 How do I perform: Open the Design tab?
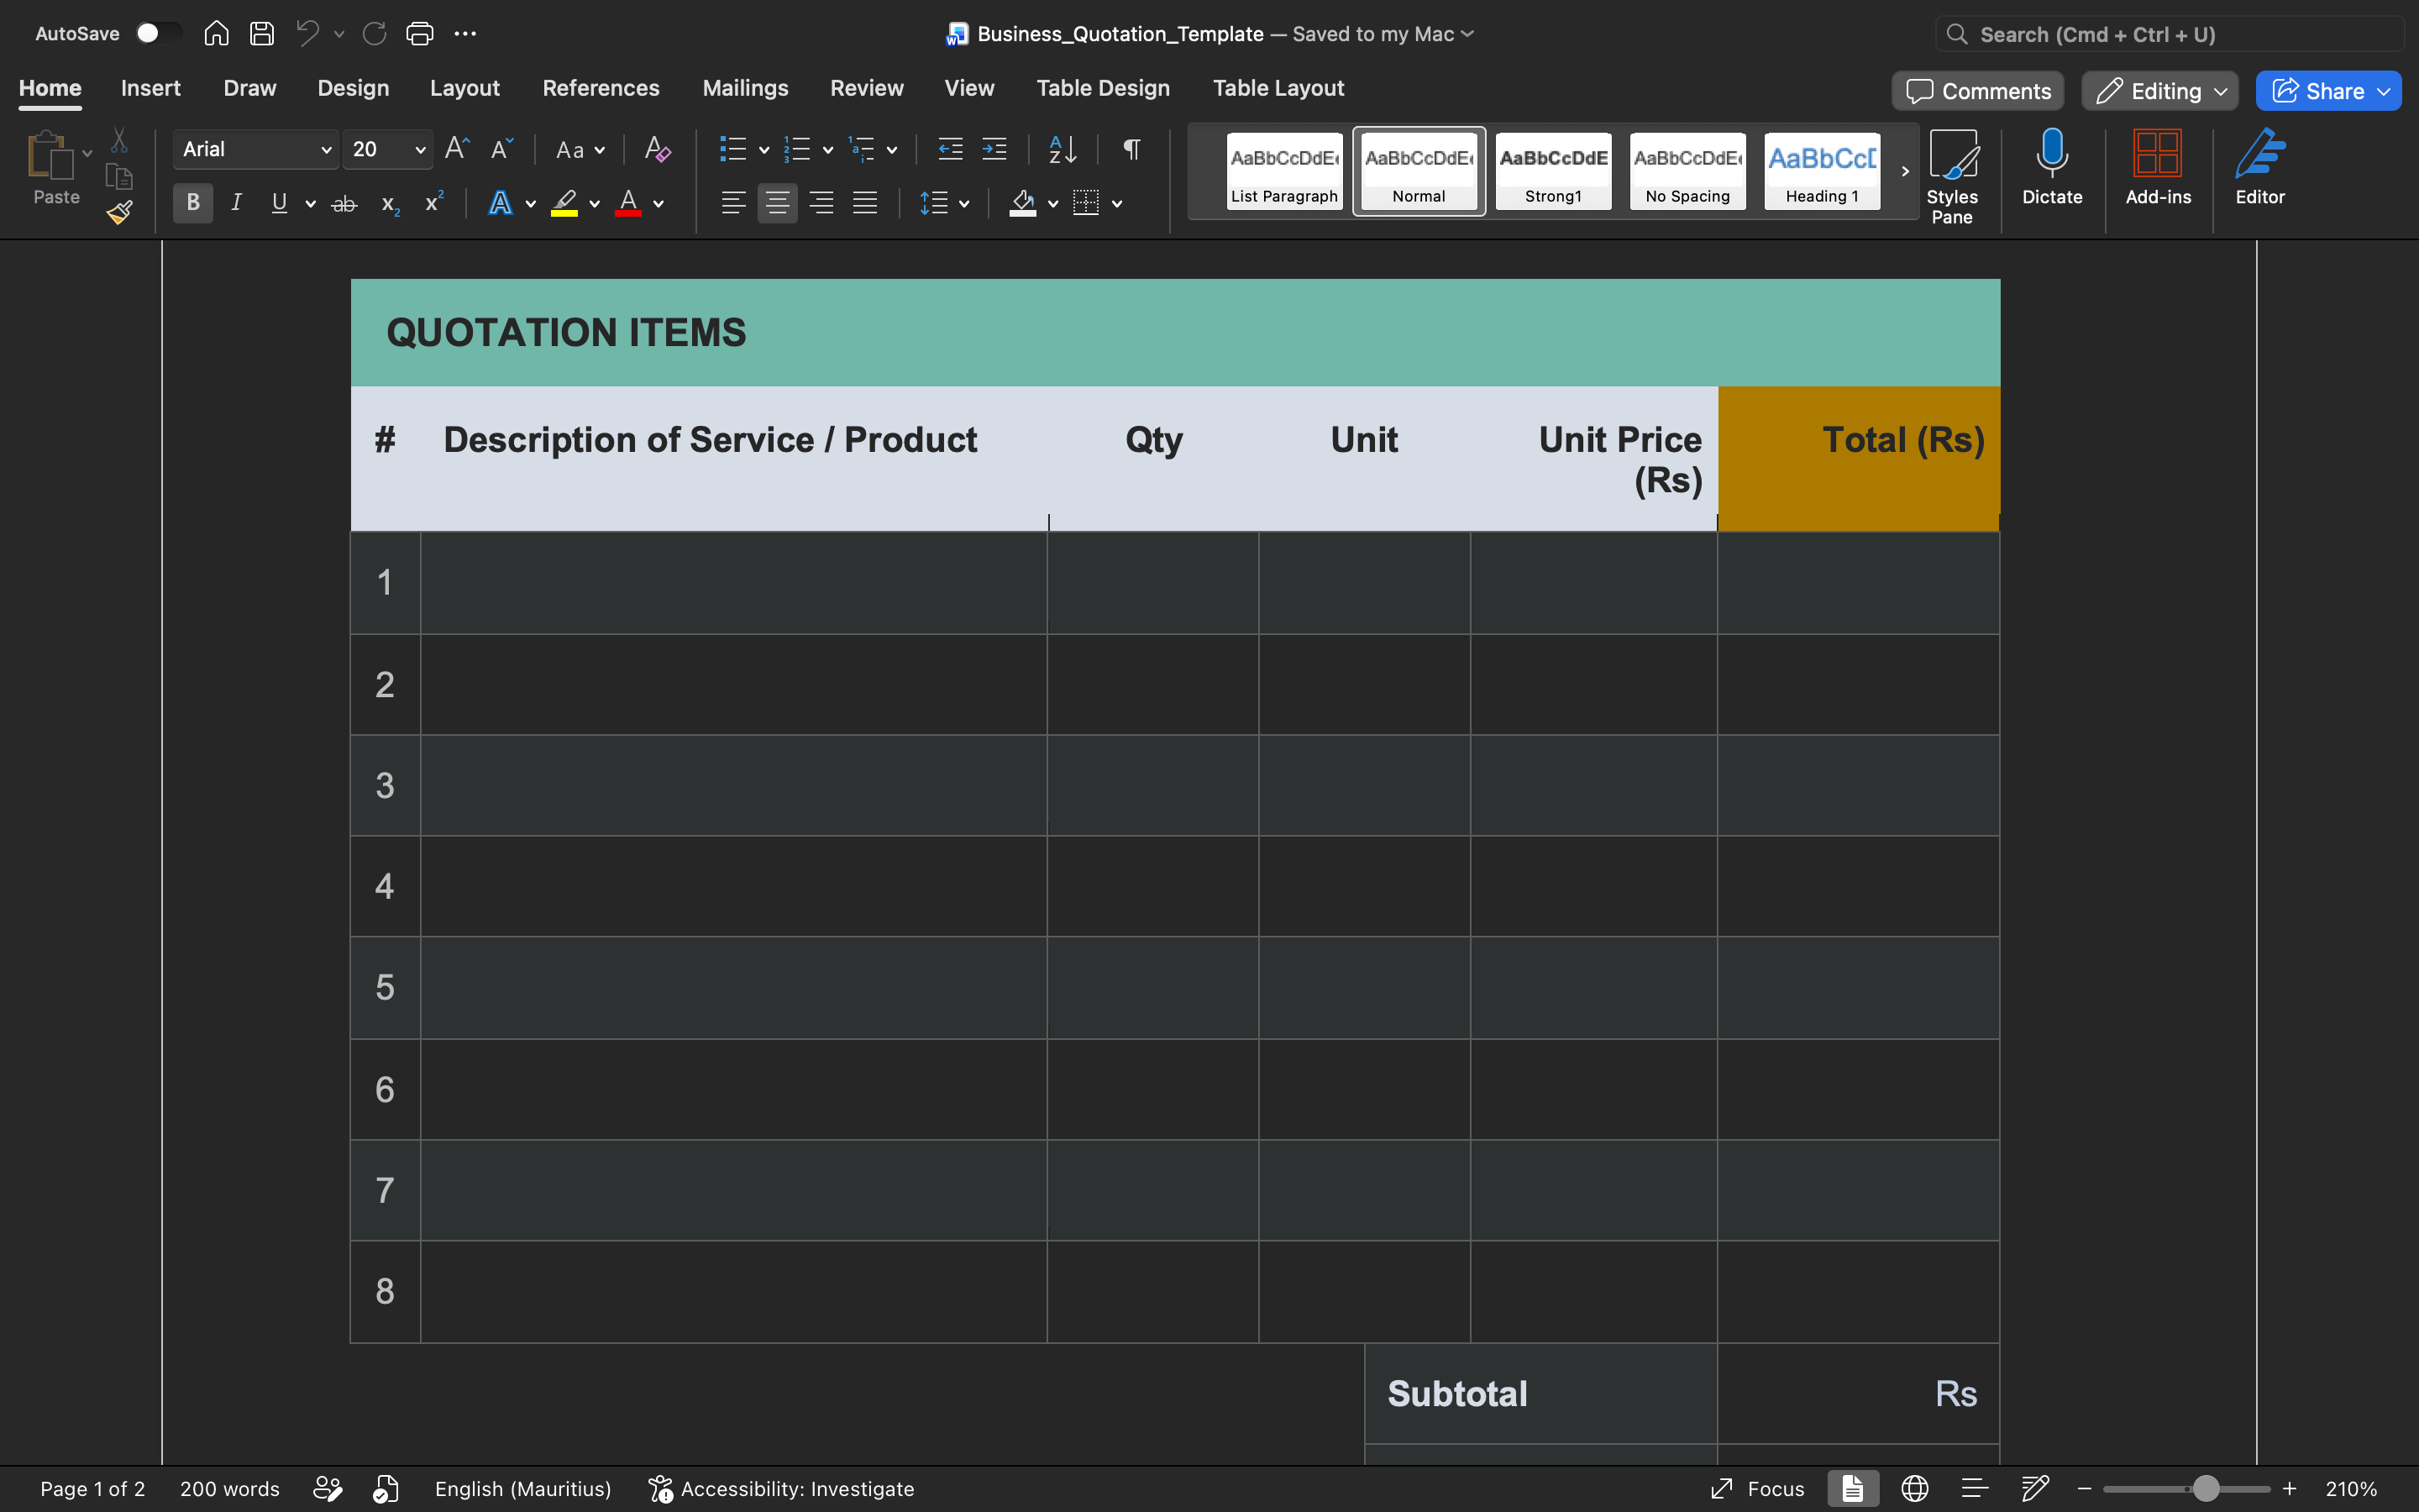click(x=353, y=88)
